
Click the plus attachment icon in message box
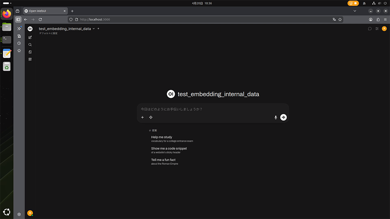pos(142,117)
